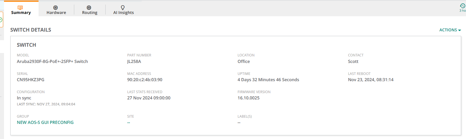Click the AI Insights lightbulb icon
Screen dimensions: 466x139
pos(123,7)
